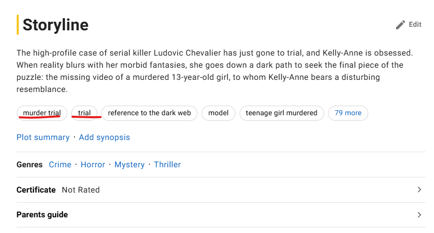Open the Parents guide row label
The height and width of the screenshot is (233, 434).
pos(42,215)
